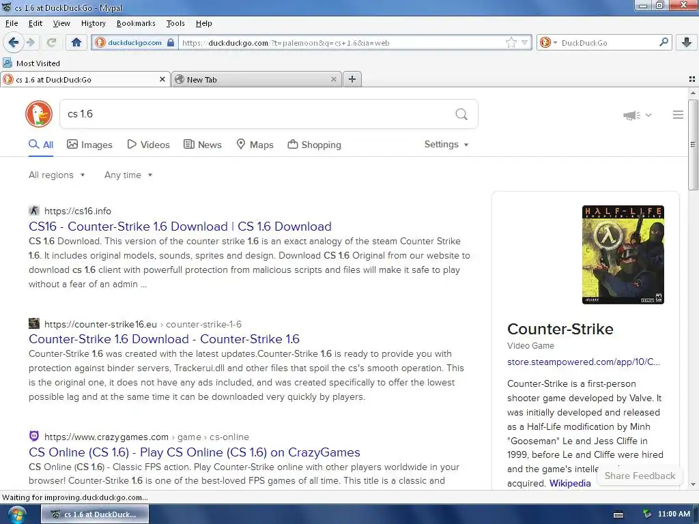The image size is (699, 524).
Task: Switch to the Videos results tab
Action: click(x=148, y=145)
